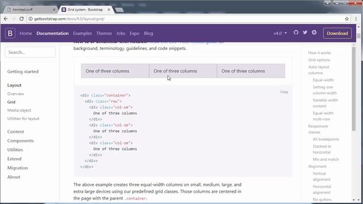Open the Chrome three-dot menu

356,19
